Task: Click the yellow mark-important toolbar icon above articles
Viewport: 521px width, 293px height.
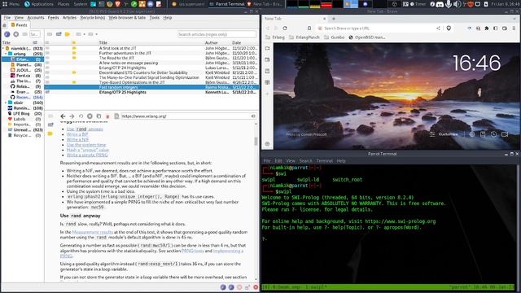Action: (x=68, y=34)
